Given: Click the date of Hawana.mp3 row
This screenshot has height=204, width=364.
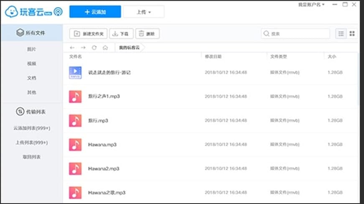Looking at the screenshot, I should (226, 144).
